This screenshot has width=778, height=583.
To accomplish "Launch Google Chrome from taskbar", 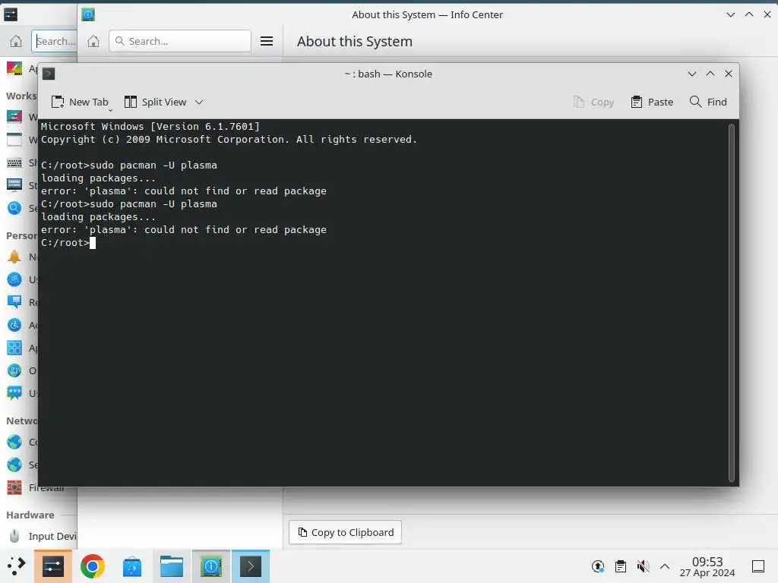I will coord(92,566).
